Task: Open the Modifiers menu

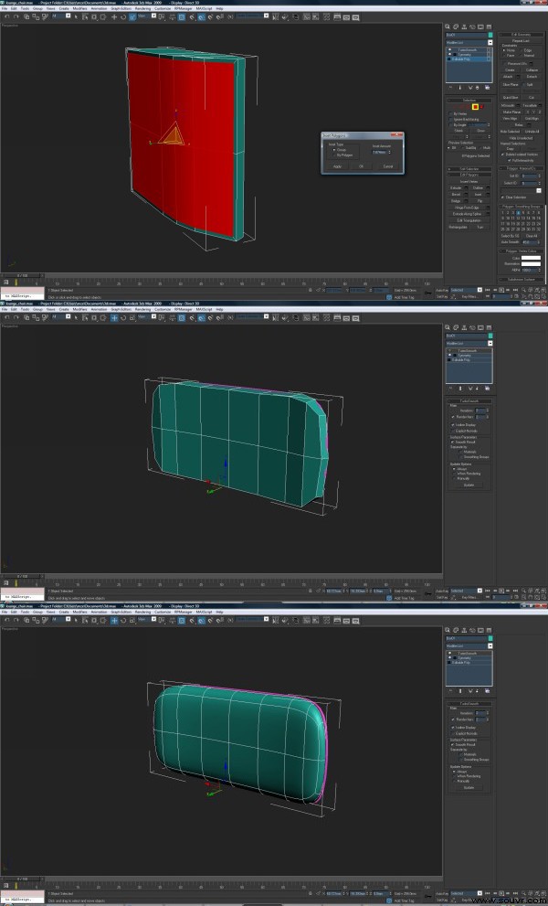Action: coord(80,9)
